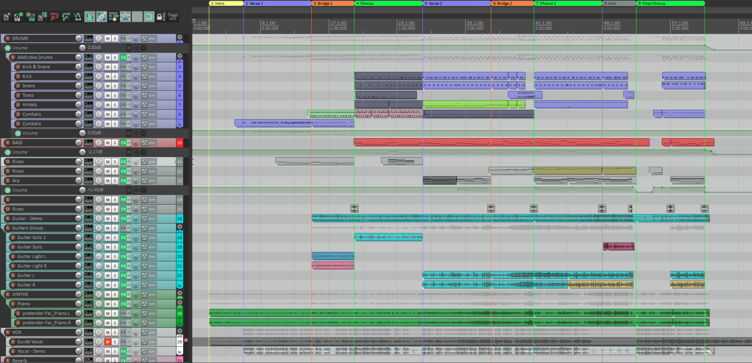Toggle the green snap magnet icon
Viewport: 752px width, 363px height.
pyautogui.click(x=148, y=17)
